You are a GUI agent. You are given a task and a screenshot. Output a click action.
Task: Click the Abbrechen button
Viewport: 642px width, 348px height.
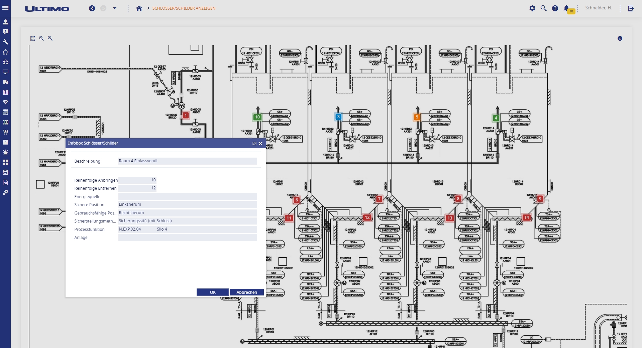point(247,292)
